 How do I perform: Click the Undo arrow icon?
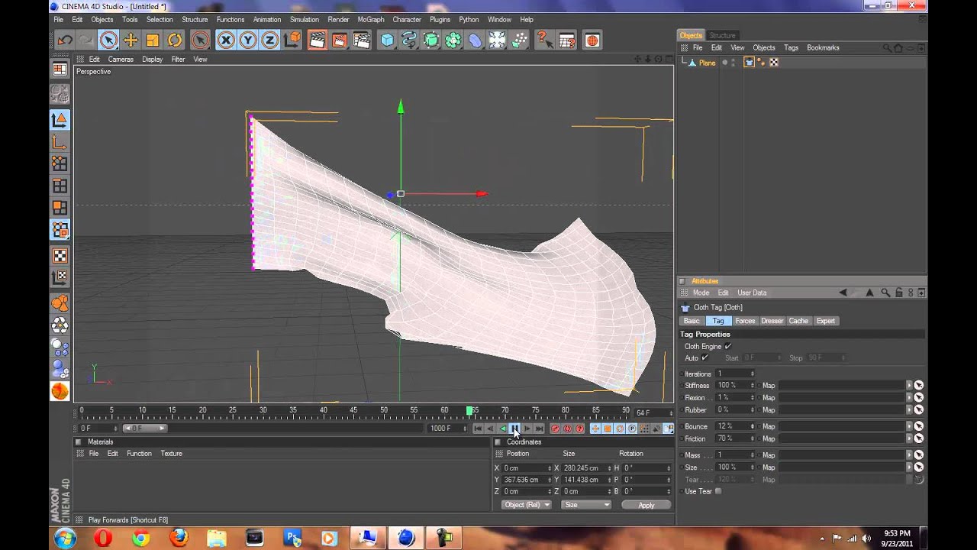coord(65,40)
